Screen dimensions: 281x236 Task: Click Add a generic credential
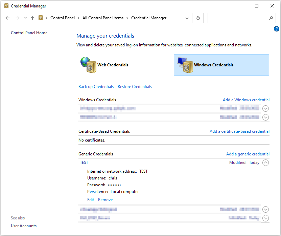(248, 154)
